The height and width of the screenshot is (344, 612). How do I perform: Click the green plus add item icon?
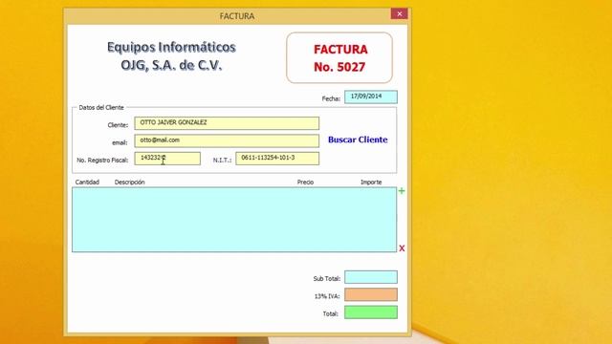point(402,191)
